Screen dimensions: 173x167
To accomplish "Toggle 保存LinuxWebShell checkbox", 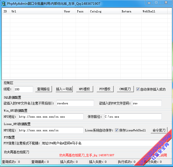I will point(117,130).
